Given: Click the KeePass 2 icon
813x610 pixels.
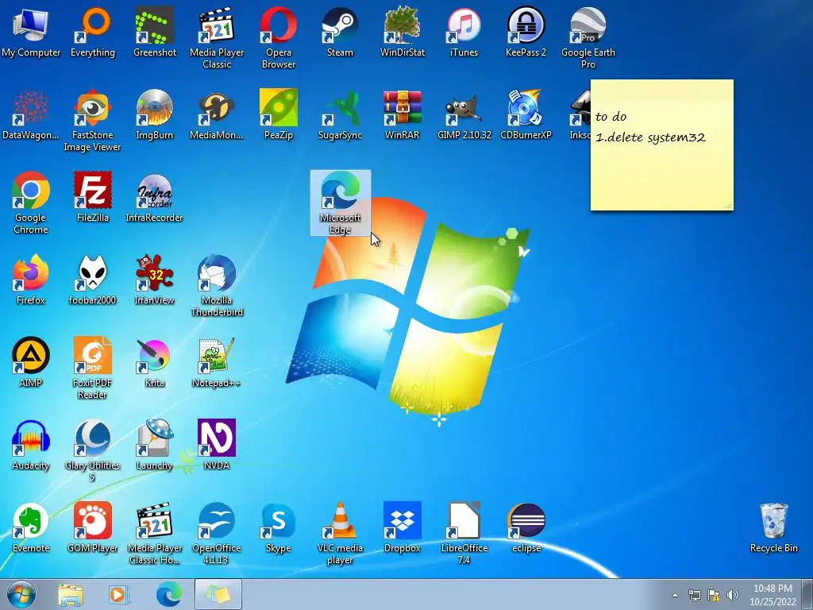Looking at the screenshot, I should (526, 32).
